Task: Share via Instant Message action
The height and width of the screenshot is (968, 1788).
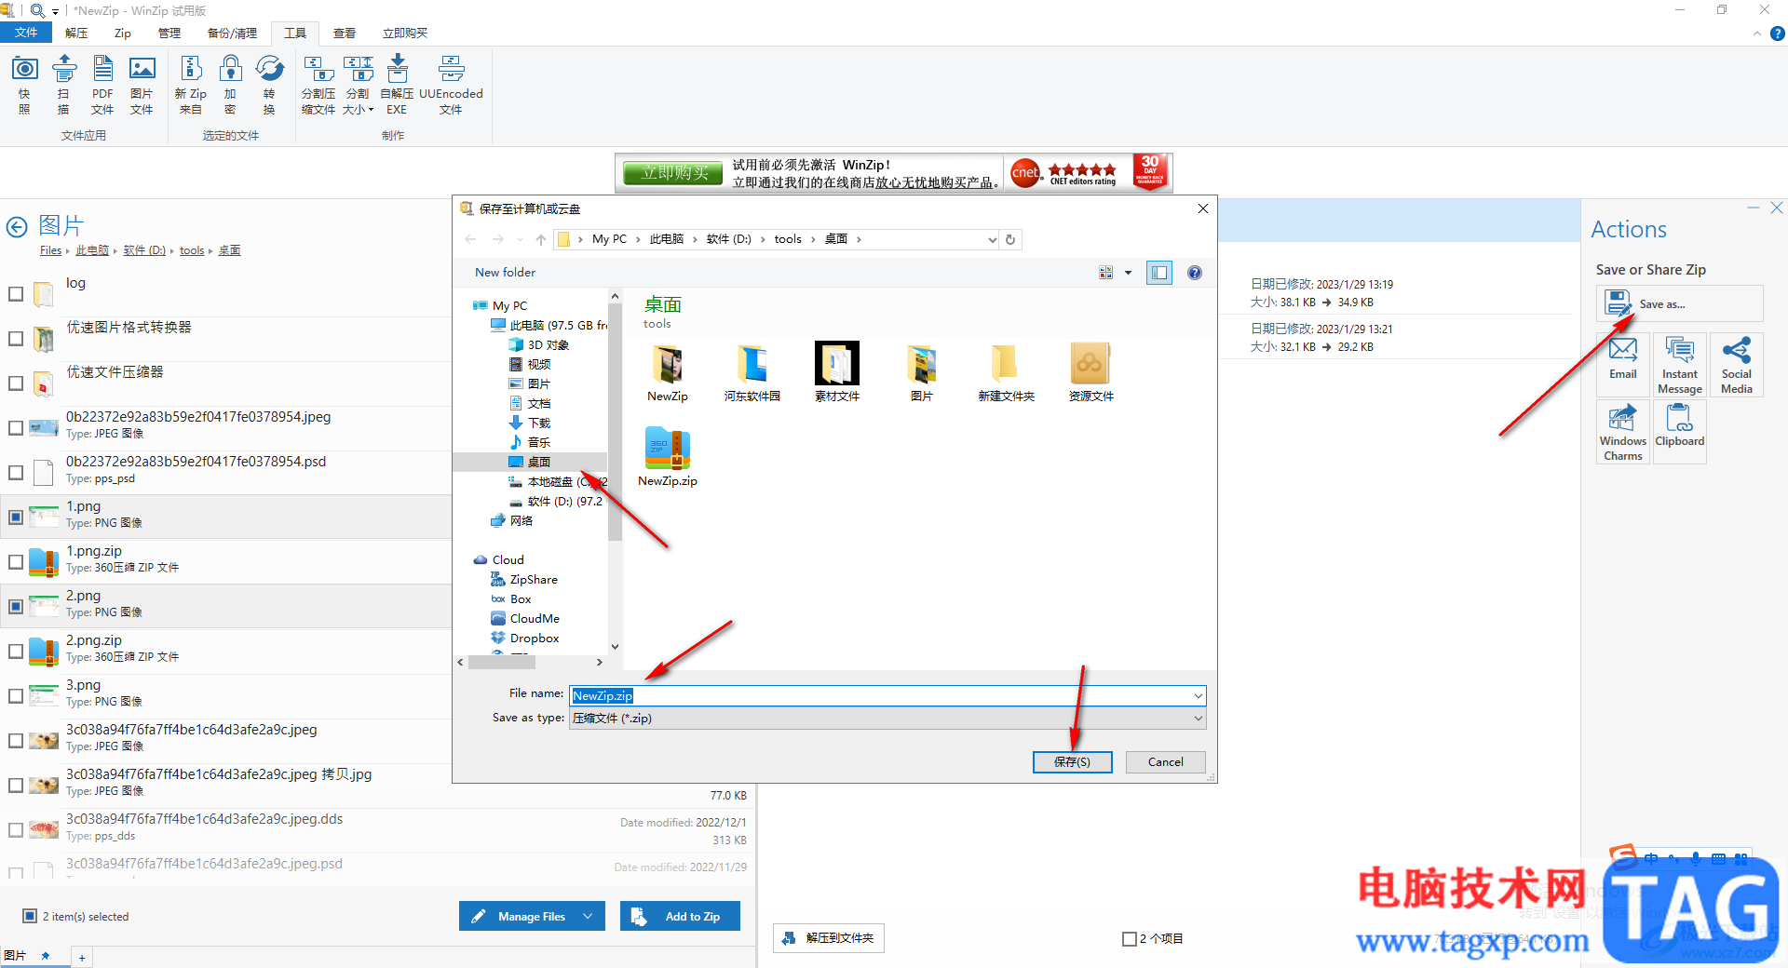Action: 1680,365
